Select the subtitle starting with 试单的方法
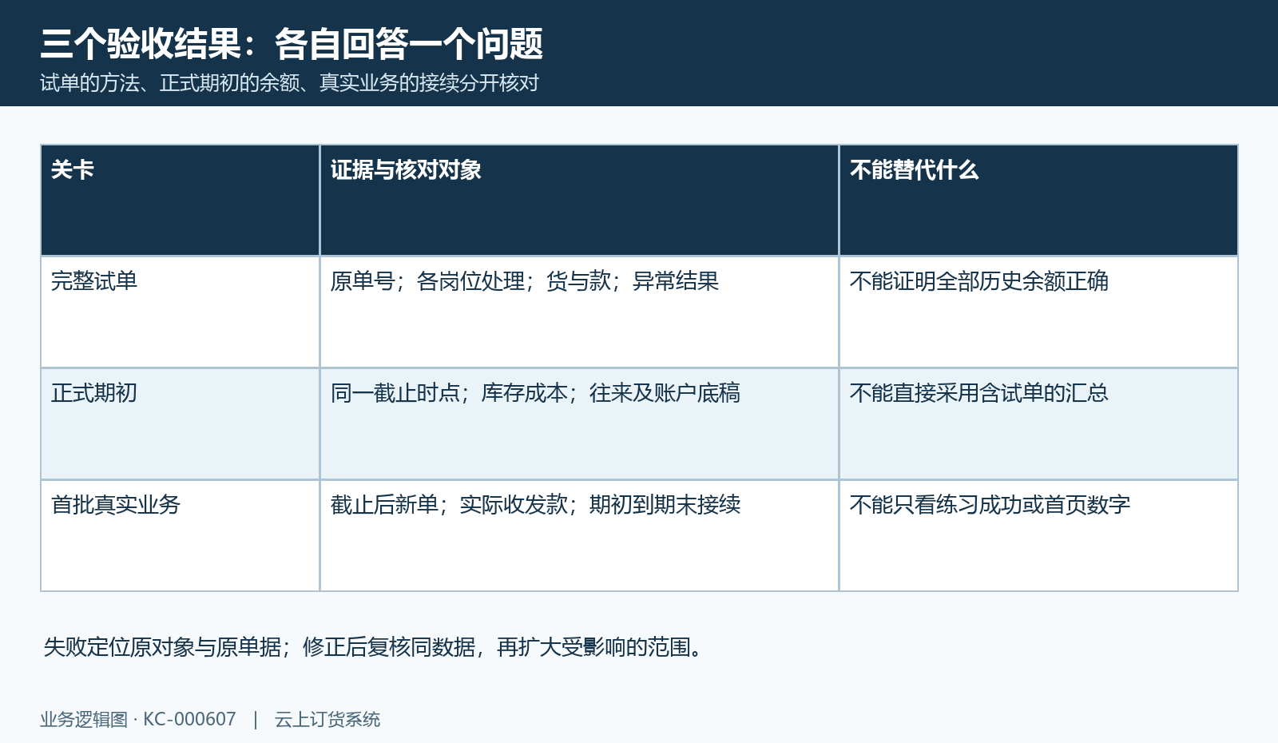The width and height of the screenshot is (1278, 743). point(290,83)
